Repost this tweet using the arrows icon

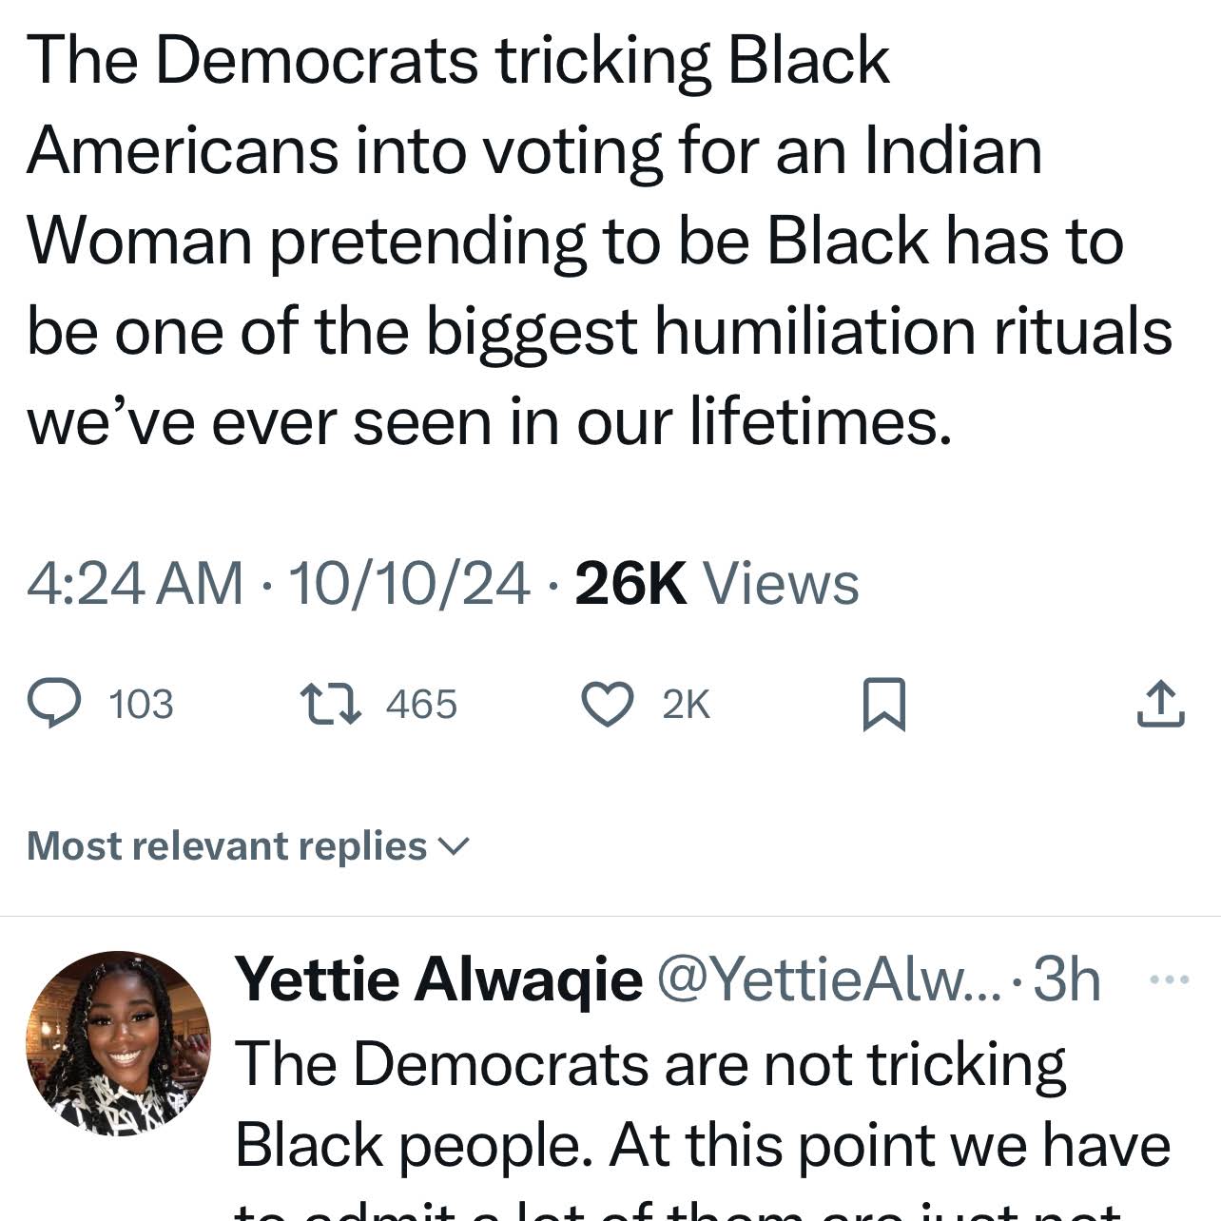click(x=330, y=704)
